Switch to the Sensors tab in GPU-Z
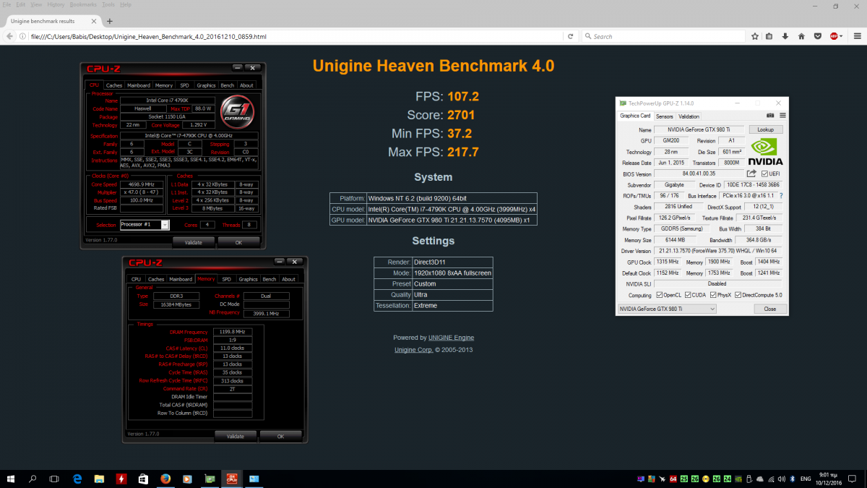Viewport: 867px width, 488px height. pos(665,116)
